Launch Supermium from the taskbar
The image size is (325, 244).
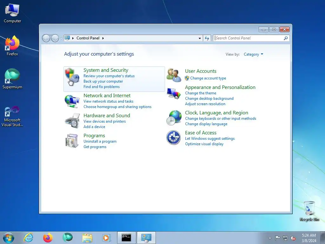coord(68,238)
